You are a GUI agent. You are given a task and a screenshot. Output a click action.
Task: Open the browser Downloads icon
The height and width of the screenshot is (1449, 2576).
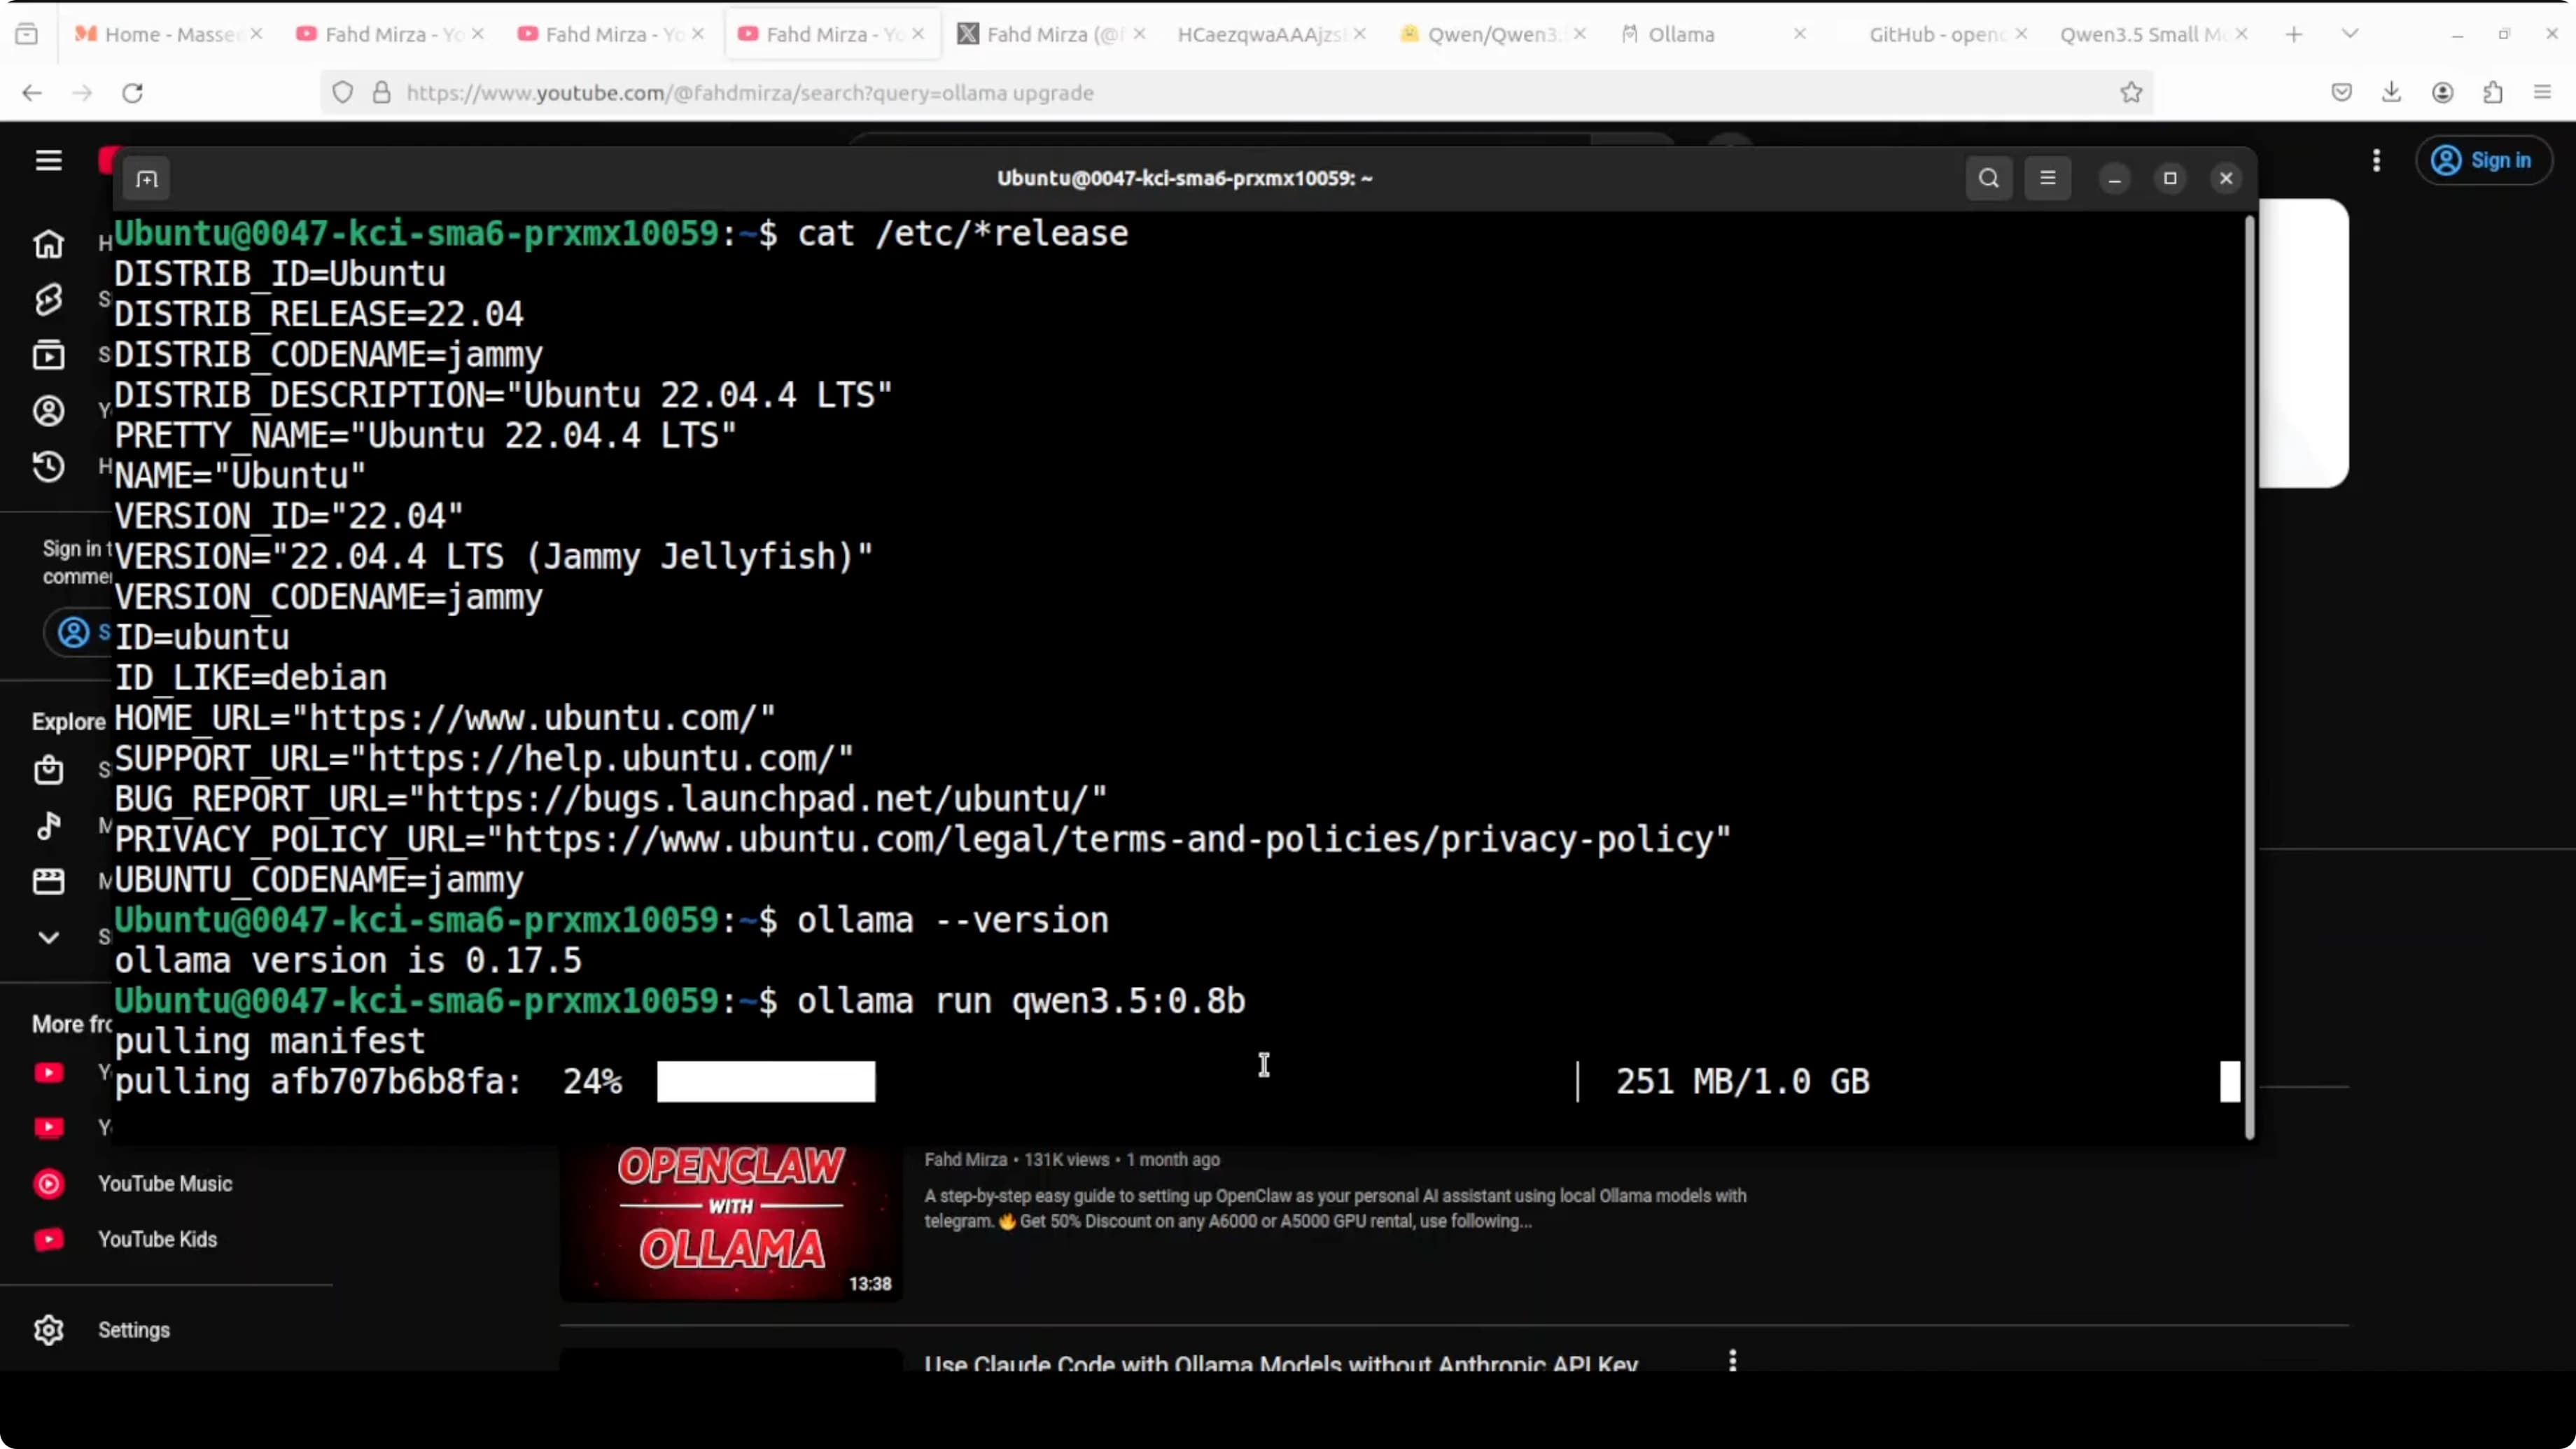2392,92
